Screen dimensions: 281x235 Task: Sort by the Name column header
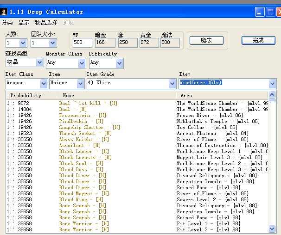[x=117, y=95]
